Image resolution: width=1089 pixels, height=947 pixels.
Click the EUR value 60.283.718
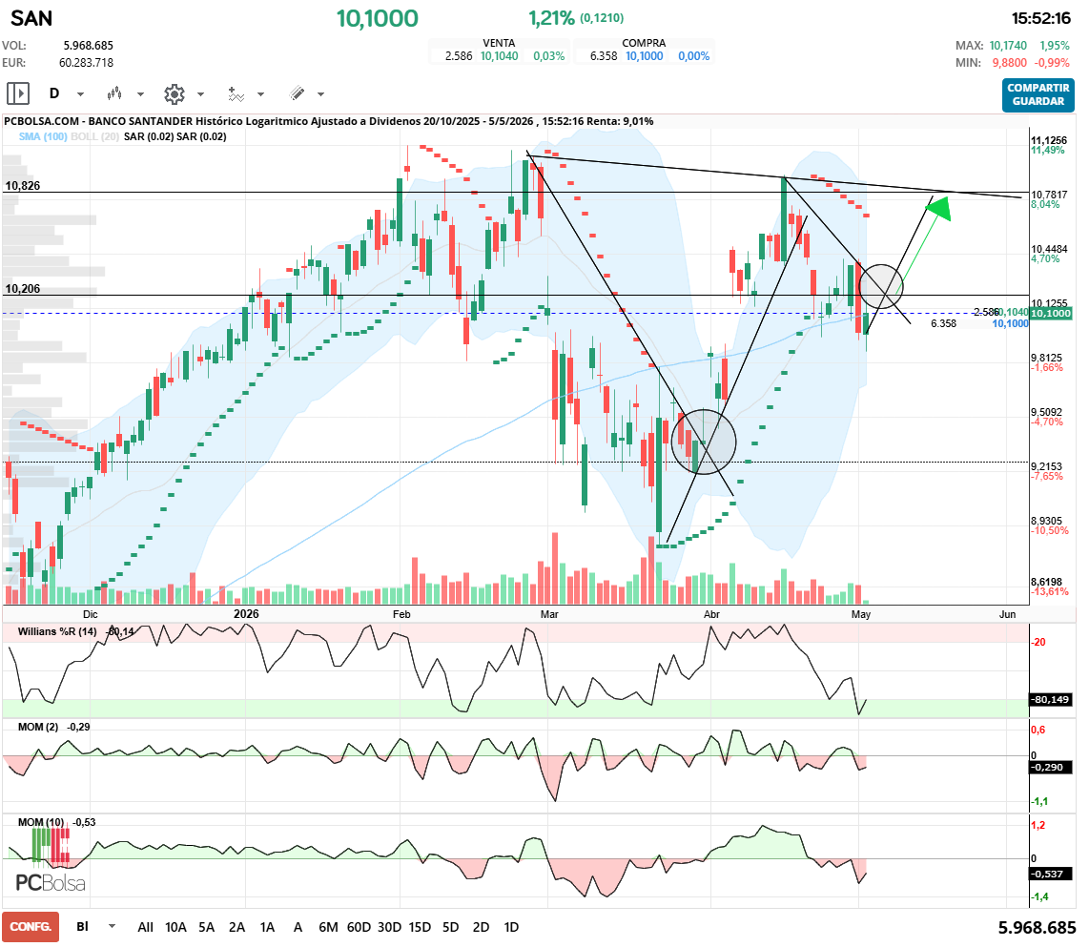(x=86, y=63)
